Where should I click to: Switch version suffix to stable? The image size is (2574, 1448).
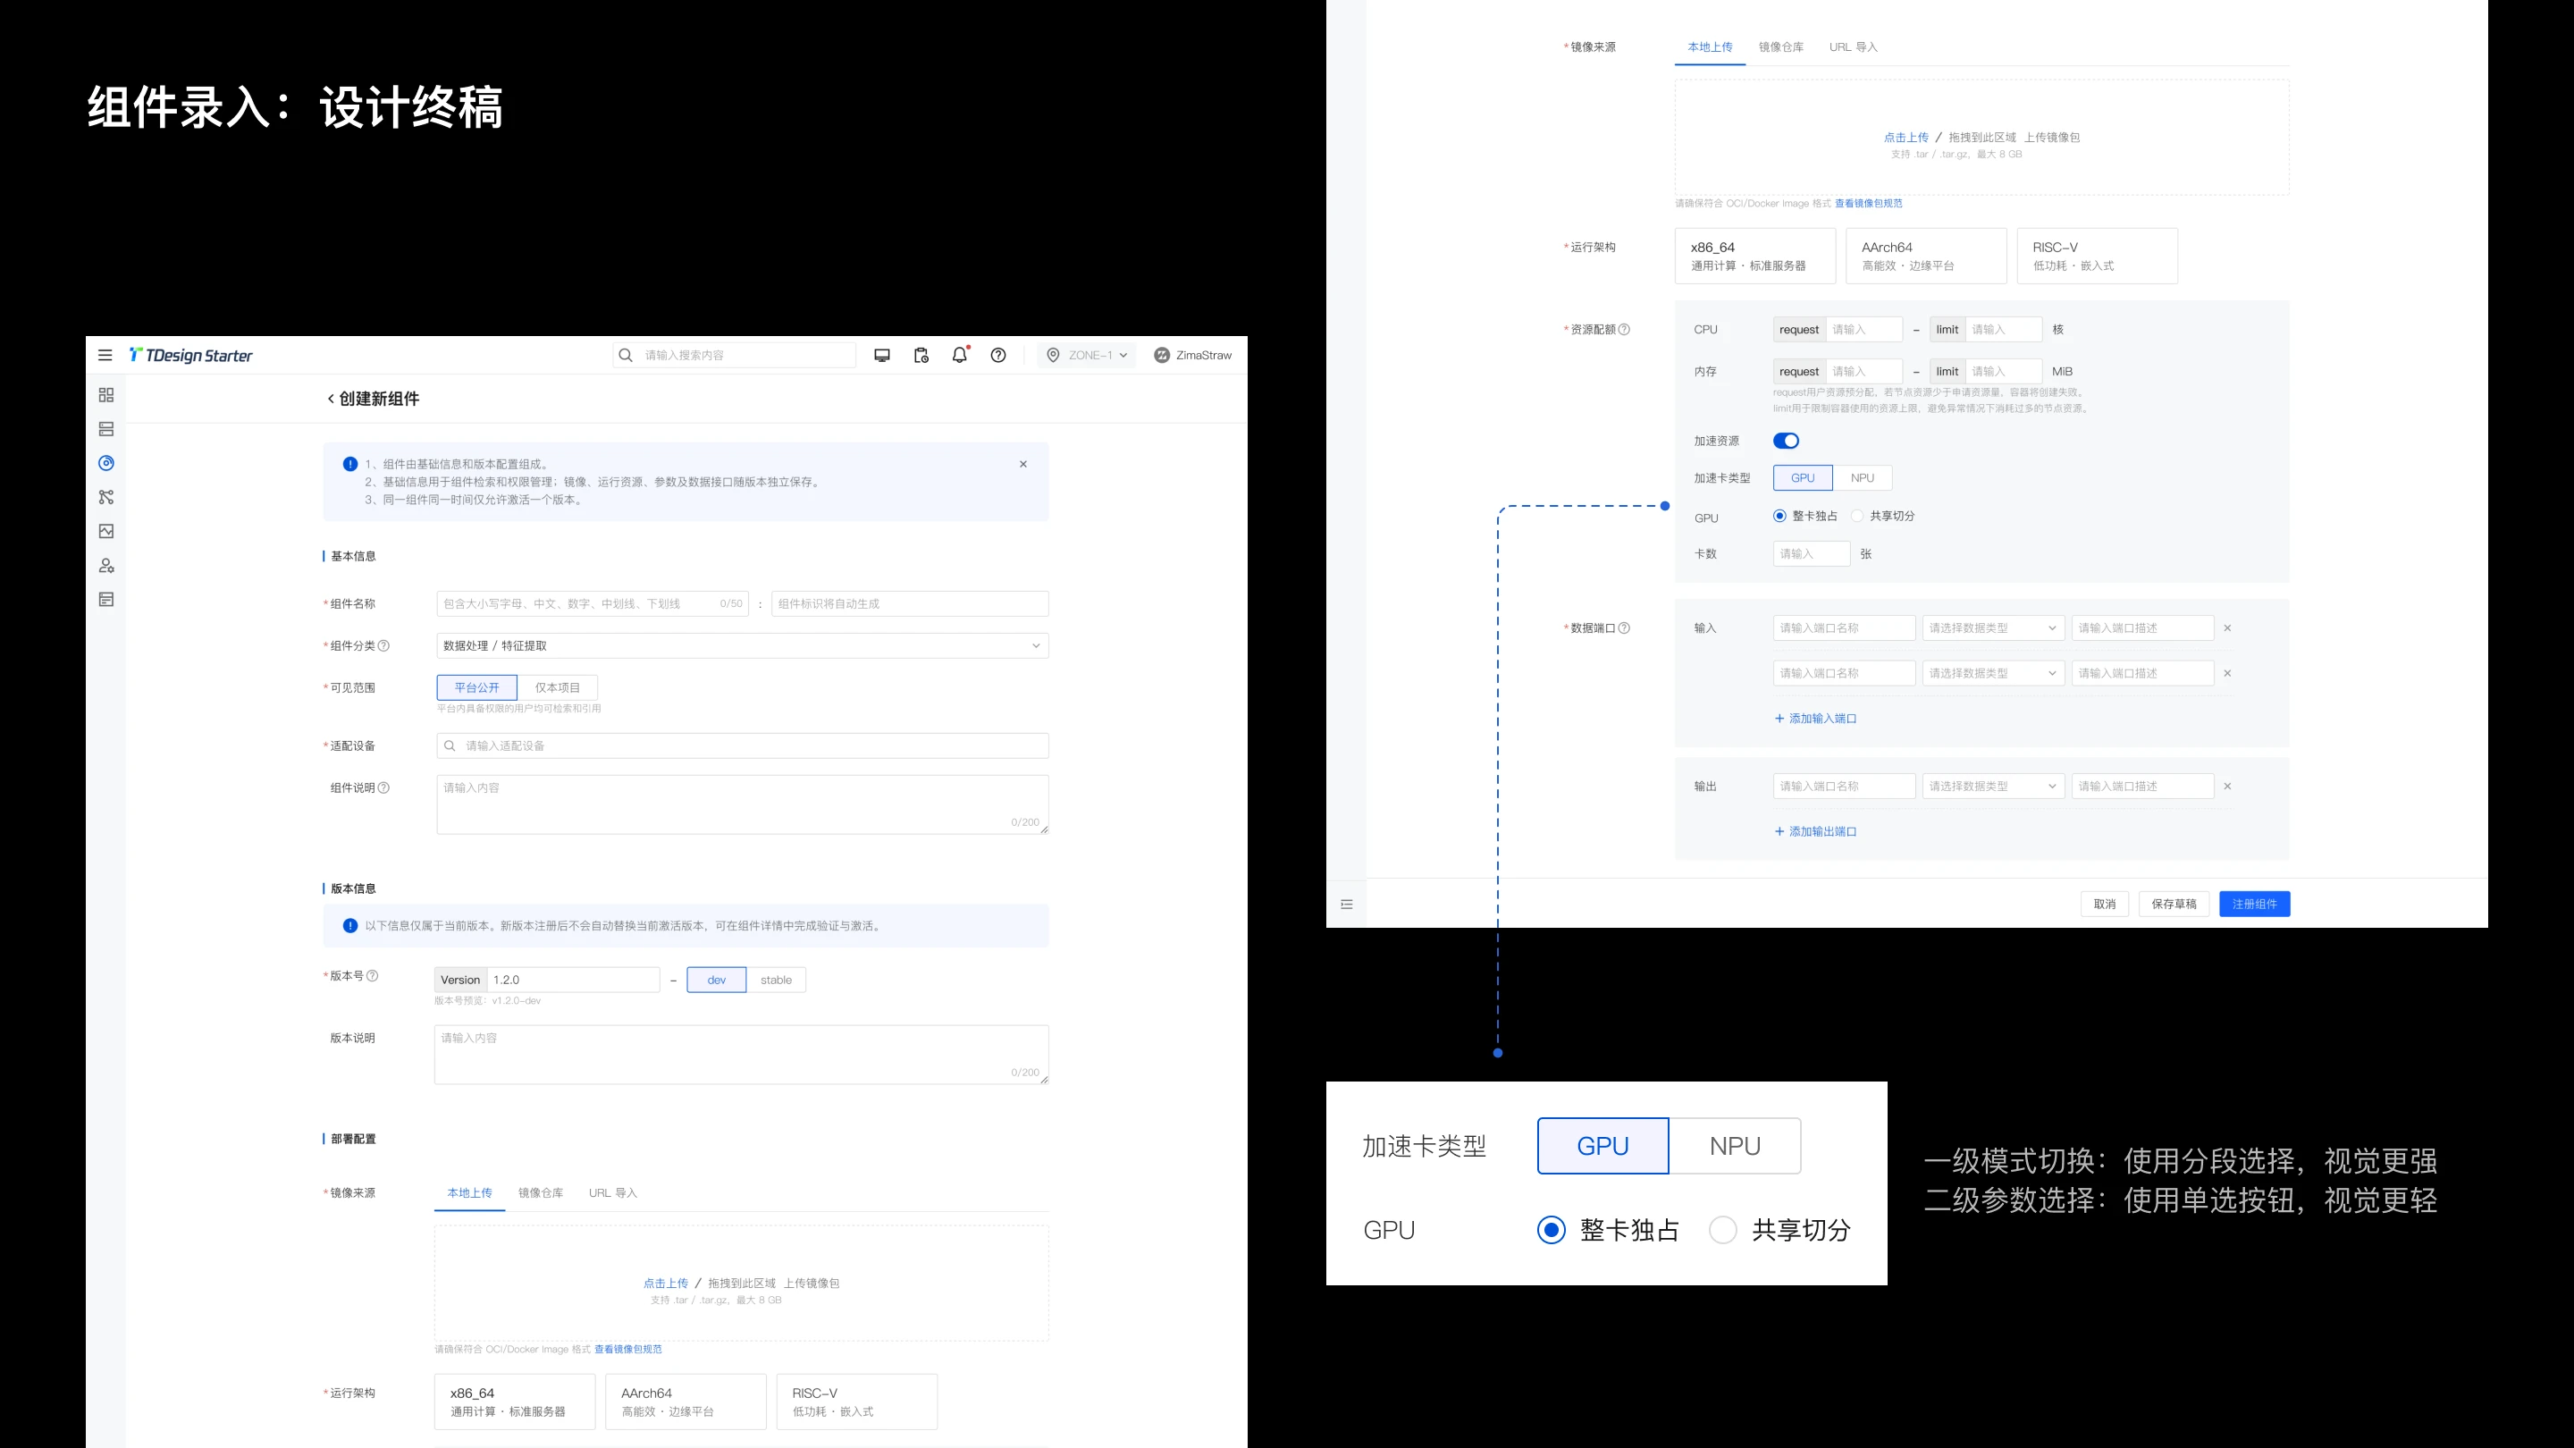tap(776, 980)
